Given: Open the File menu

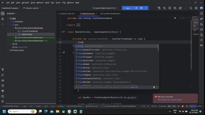Looking at the screenshot, I should [x=8, y=3].
